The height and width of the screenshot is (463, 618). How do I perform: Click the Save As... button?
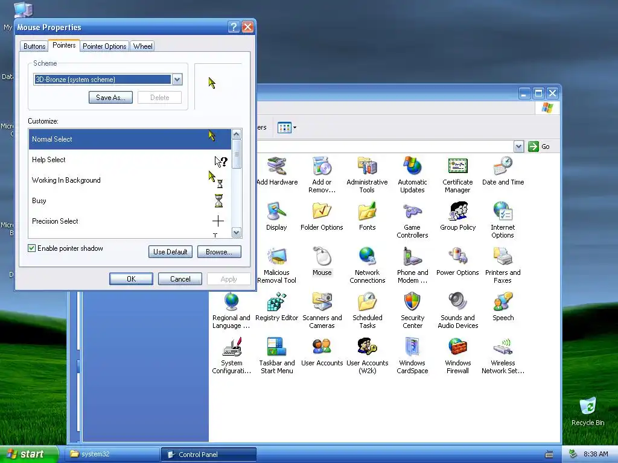tap(111, 97)
